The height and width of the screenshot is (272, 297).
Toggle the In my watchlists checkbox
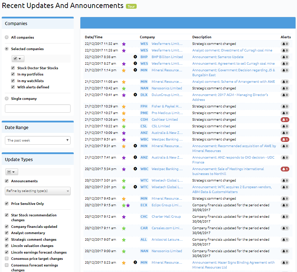13,81
